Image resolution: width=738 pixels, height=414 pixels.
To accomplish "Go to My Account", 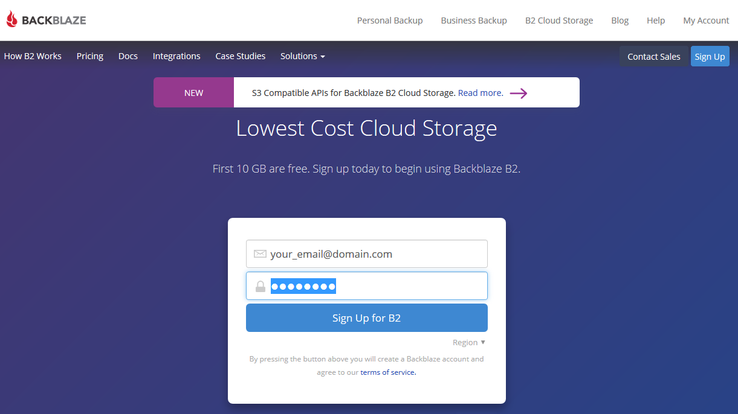I will (706, 21).
